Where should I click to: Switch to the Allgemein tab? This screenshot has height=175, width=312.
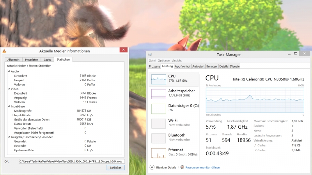[13, 59]
